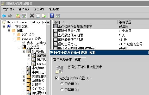The image size is (149, 95).
Task: Click the 安全设置 security icon
Action: click(x=24, y=47)
